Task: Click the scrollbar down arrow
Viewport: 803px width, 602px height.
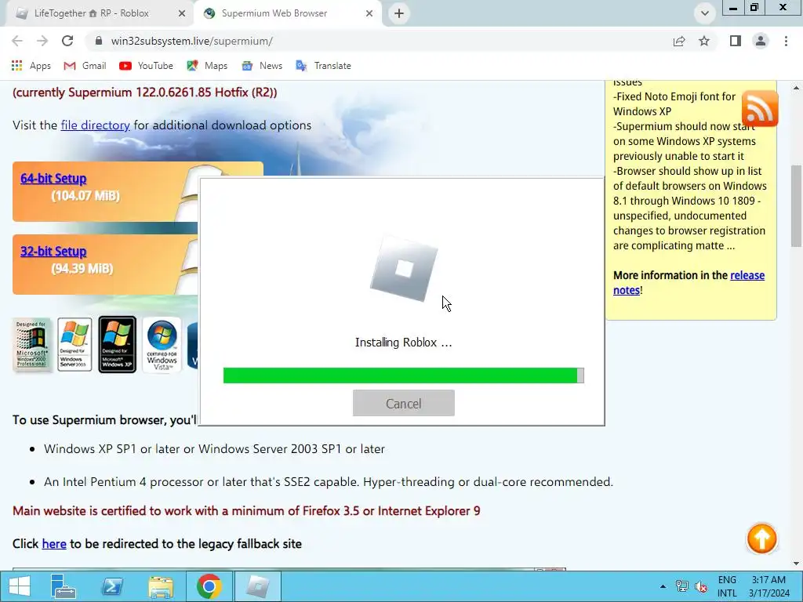Action: pyautogui.click(x=797, y=564)
